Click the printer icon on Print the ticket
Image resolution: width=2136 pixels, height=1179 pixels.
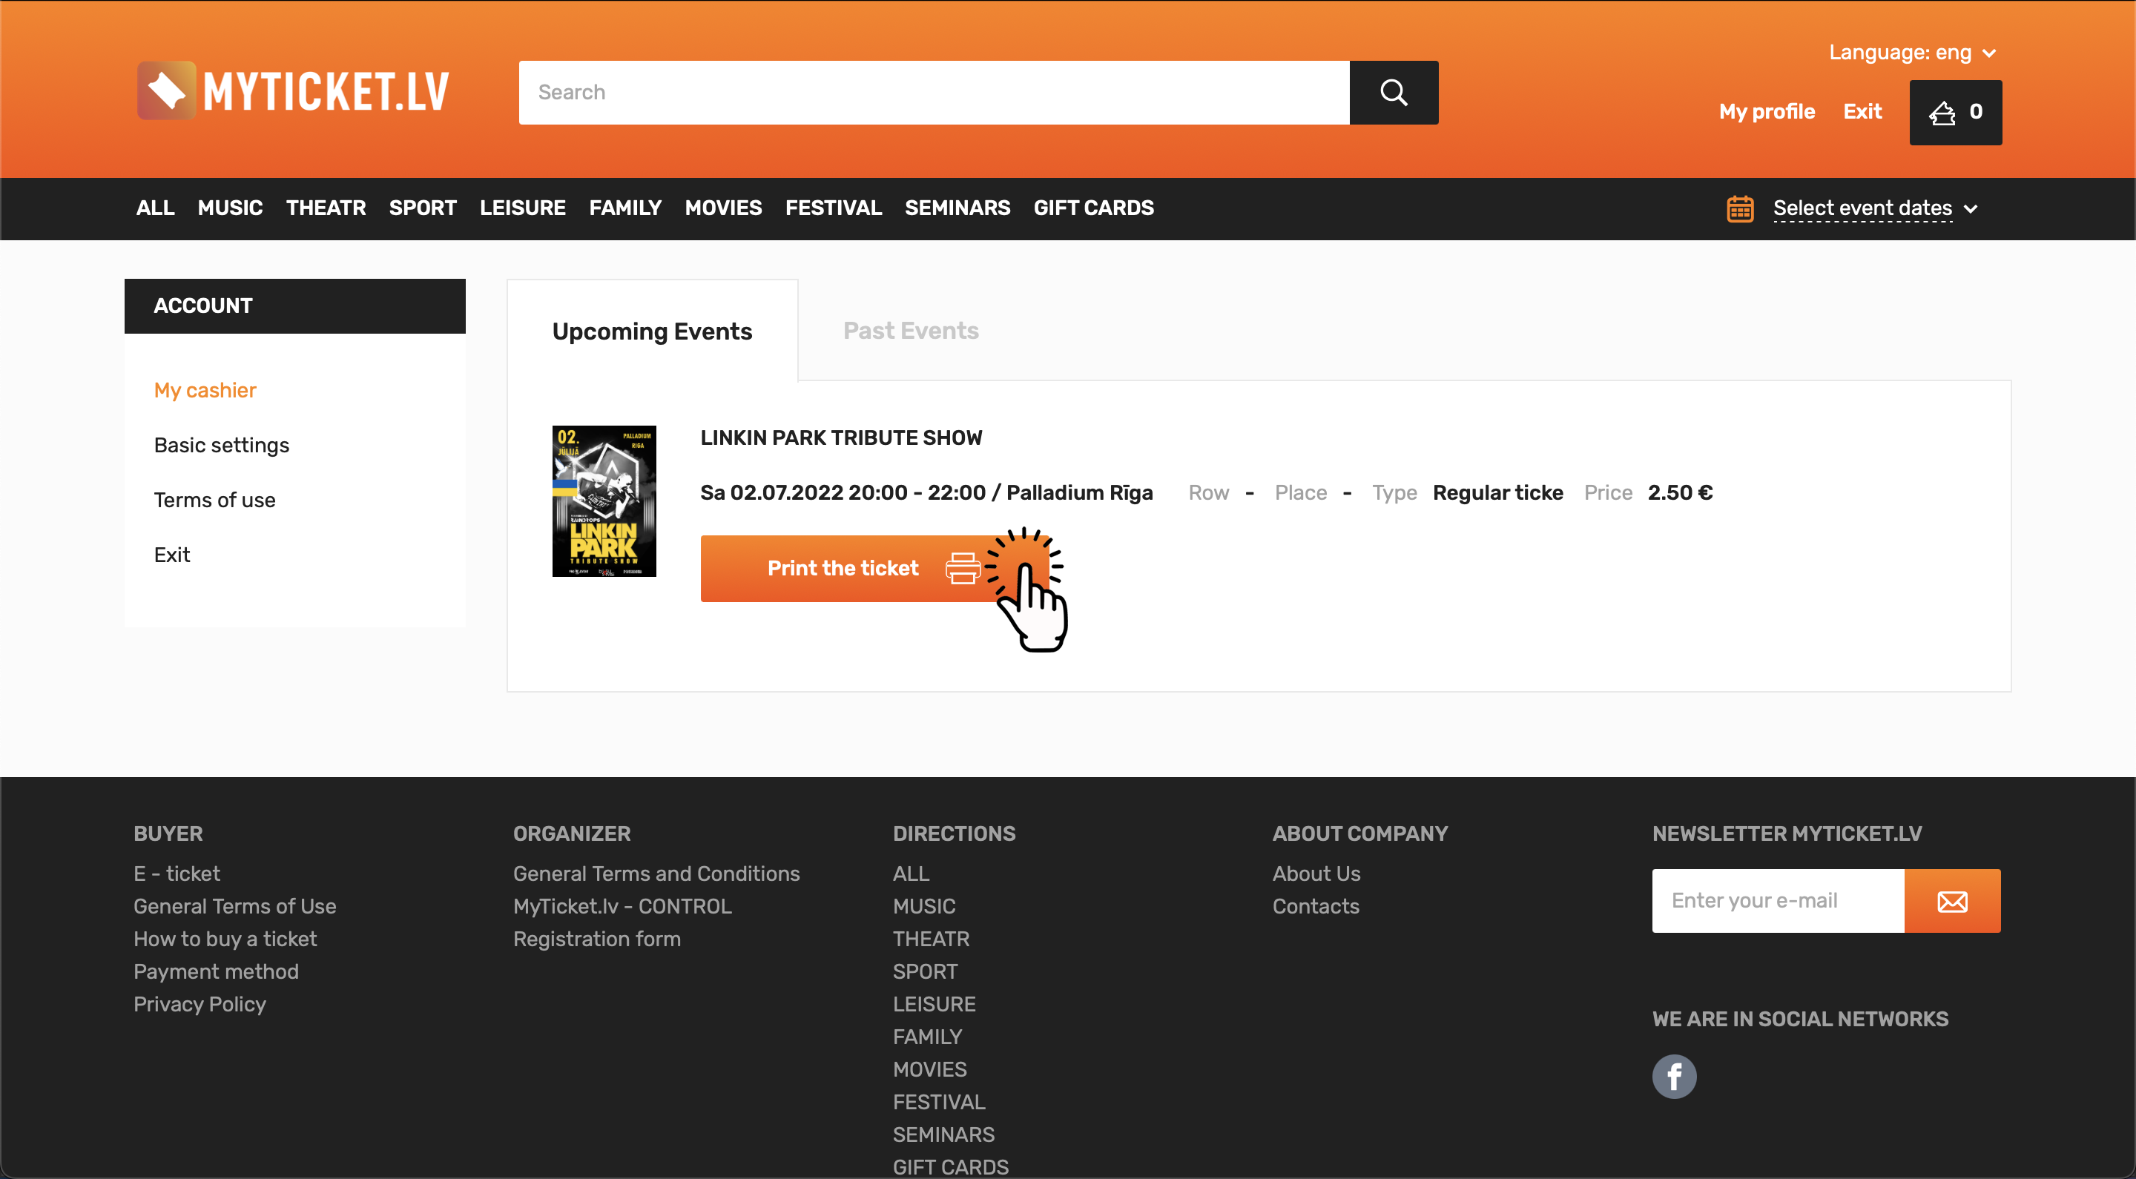[x=963, y=569]
